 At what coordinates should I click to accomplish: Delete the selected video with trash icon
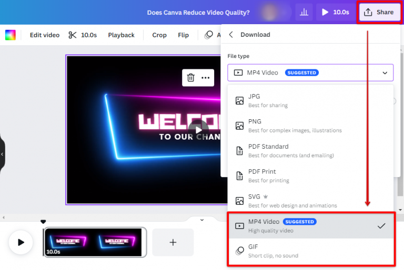[x=191, y=78]
